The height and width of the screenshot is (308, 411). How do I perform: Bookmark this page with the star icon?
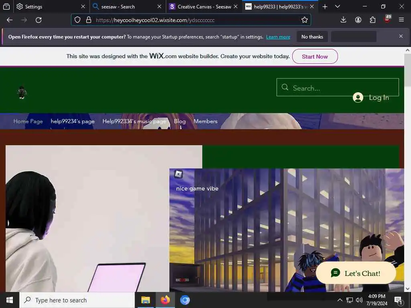(x=304, y=20)
